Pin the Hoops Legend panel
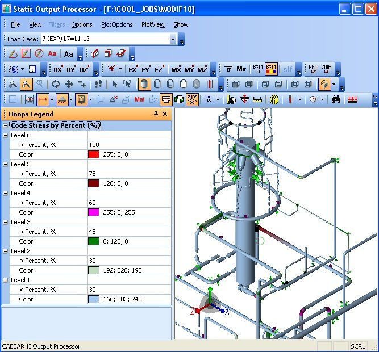The width and height of the screenshot is (379, 352). click(156, 114)
